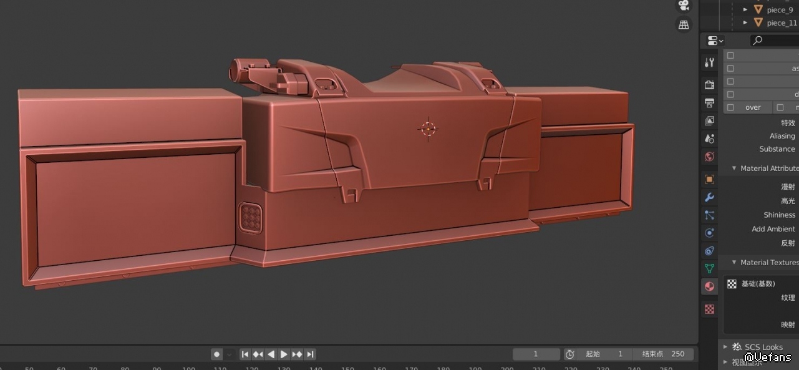Open properties editor type dropdown
799x370 pixels.
coord(715,41)
